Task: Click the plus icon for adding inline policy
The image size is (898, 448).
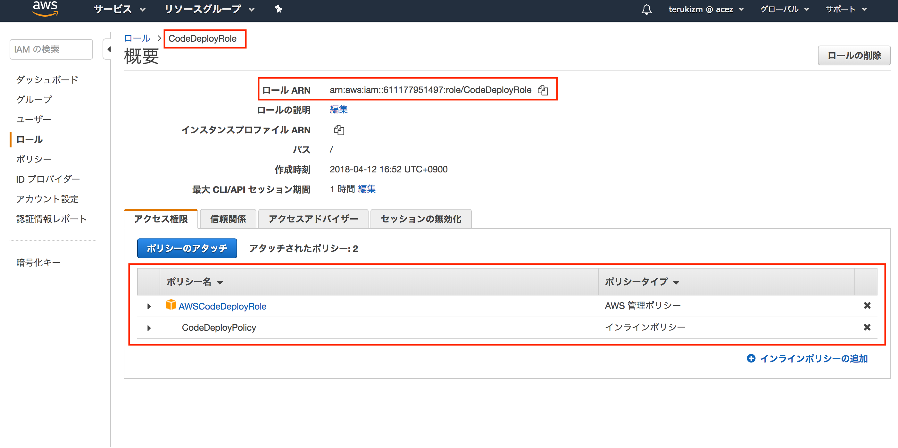Action: 751,358
